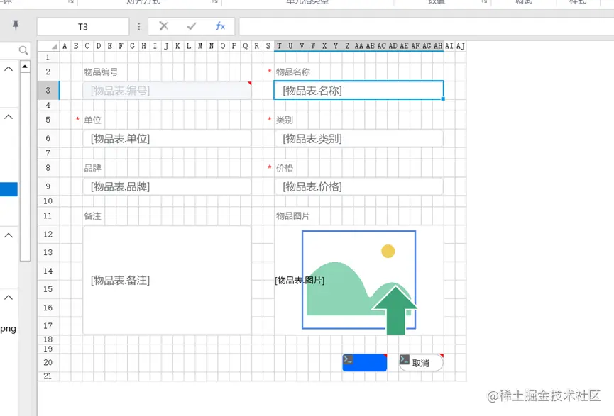The width and height of the screenshot is (614, 416).
Task: Click the select-all corner of the sheet
Action: (x=48, y=46)
